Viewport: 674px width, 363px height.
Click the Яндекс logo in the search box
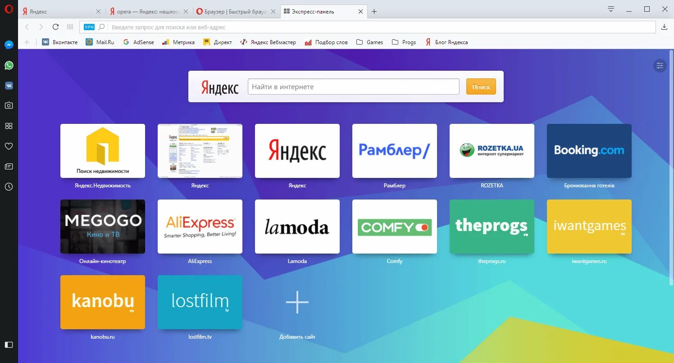[x=220, y=87]
